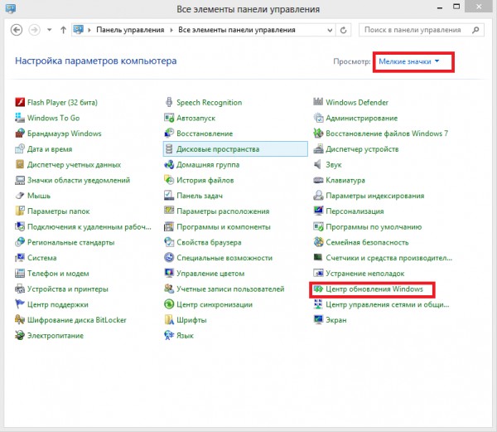Open Параметры индексирования
497x432 pixels.
(x=369, y=196)
